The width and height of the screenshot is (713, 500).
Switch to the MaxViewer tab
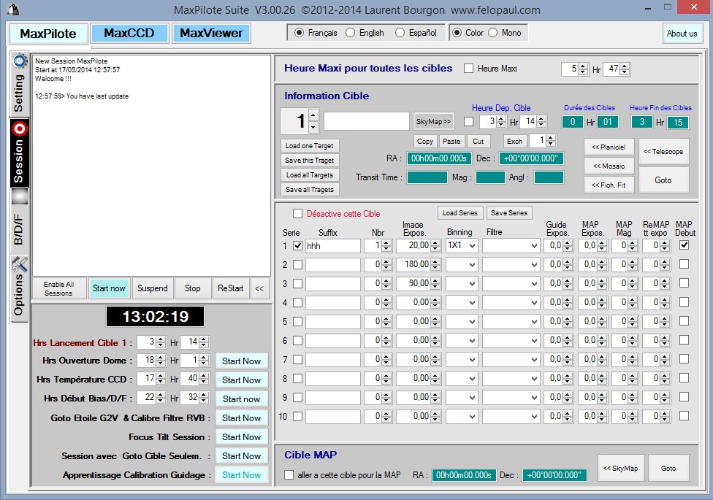point(211,33)
